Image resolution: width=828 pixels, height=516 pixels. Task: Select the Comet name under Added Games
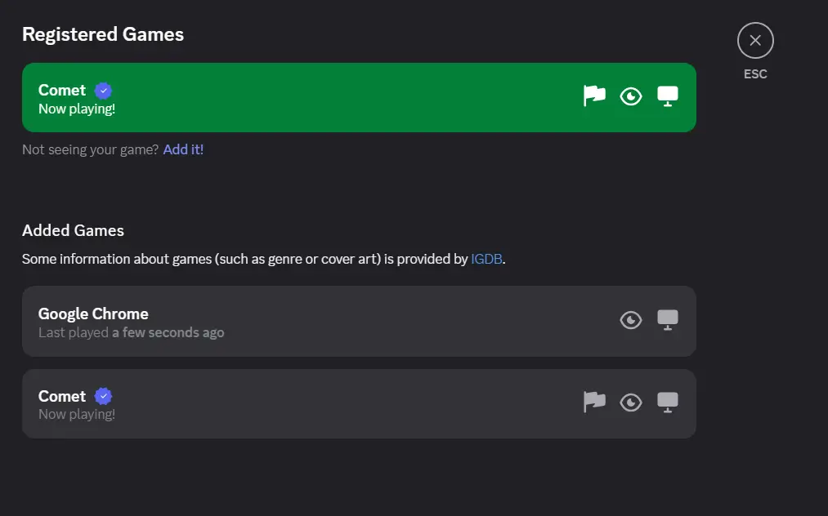click(x=62, y=396)
